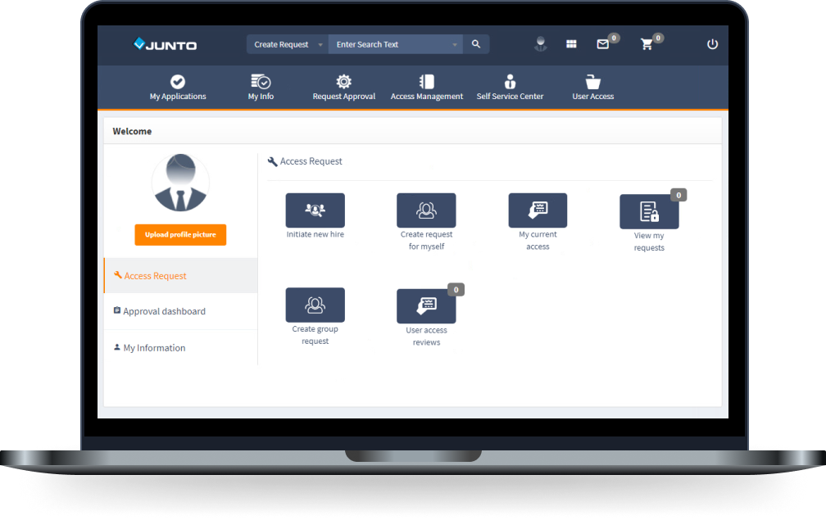
Task: Open Create request for myself tile
Action: pyautogui.click(x=426, y=210)
